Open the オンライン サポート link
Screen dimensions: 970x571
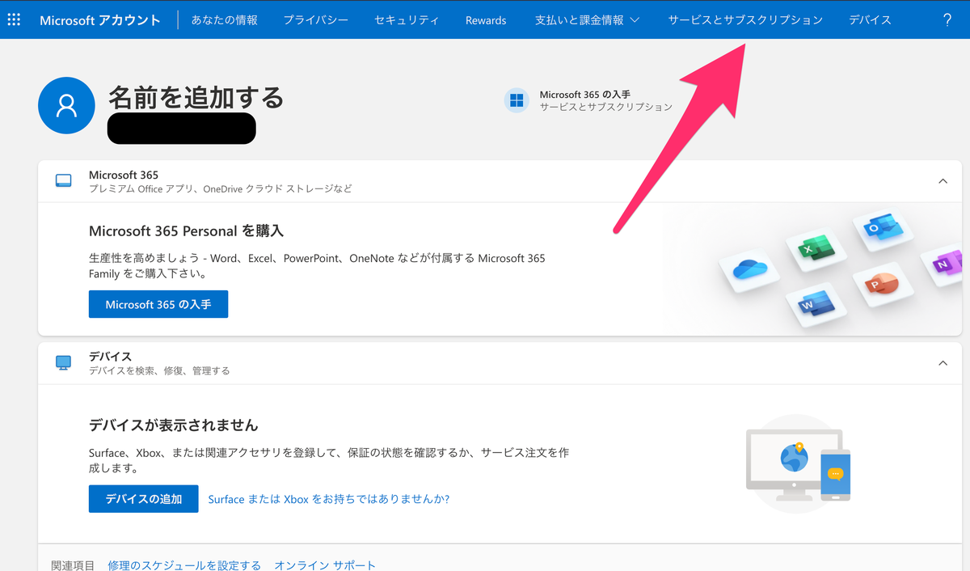pyautogui.click(x=325, y=565)
